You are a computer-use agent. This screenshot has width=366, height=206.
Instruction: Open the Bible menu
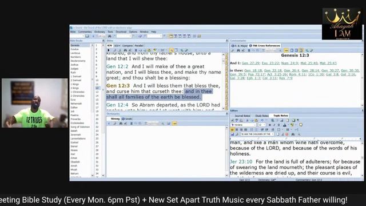click(73, 32)
